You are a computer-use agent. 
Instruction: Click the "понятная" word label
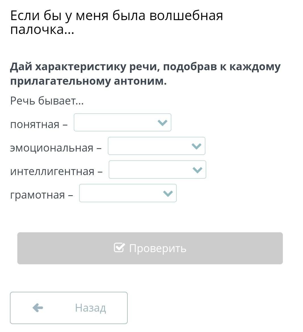pos(35,124)
